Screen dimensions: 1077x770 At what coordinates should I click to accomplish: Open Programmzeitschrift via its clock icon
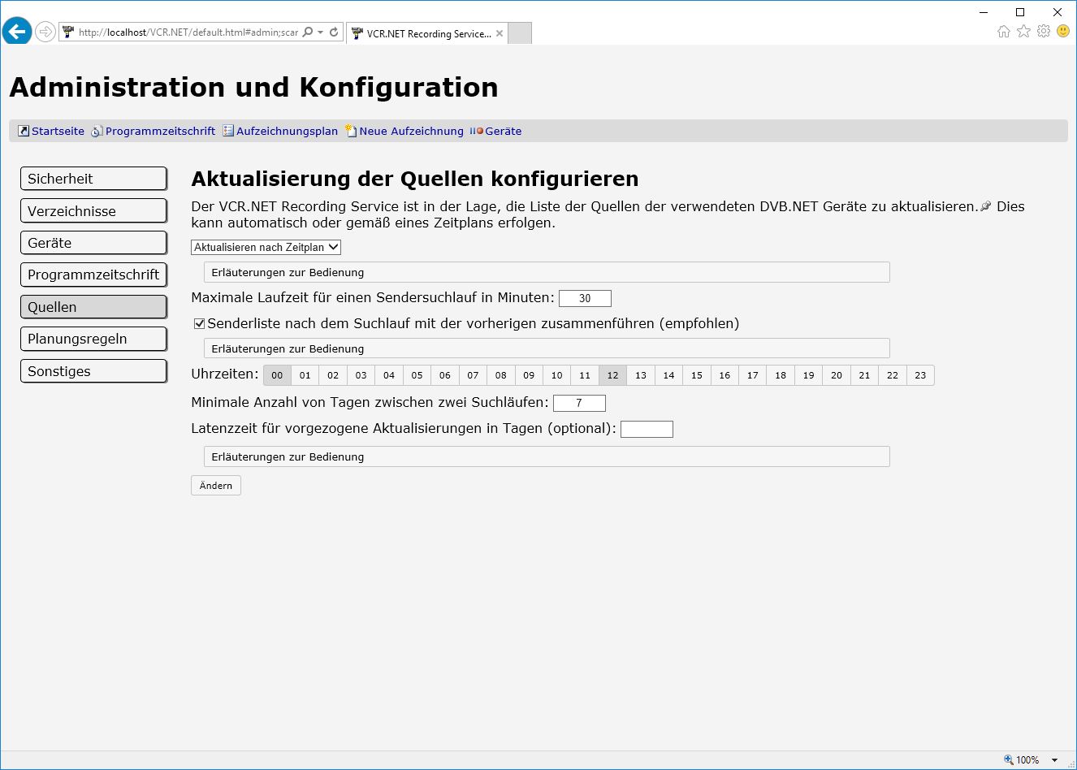[97, 131]
